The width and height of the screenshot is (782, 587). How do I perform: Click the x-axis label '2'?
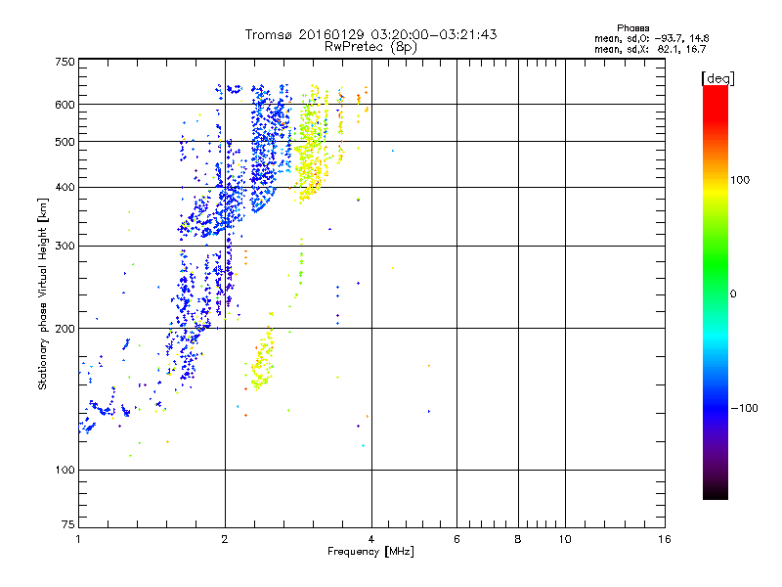pos(225,539)
